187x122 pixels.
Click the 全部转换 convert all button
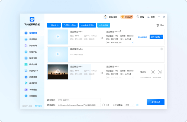155,102
